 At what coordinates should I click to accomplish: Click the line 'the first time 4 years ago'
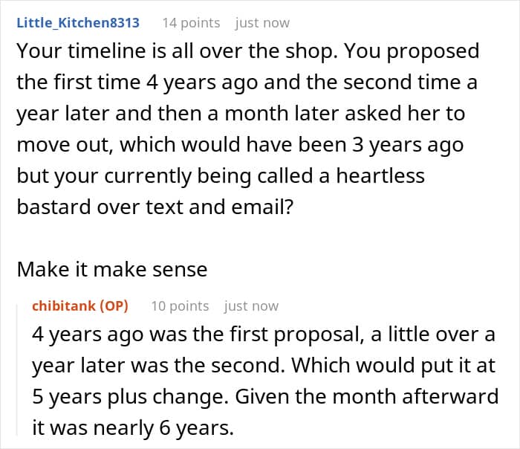(247, 83)
